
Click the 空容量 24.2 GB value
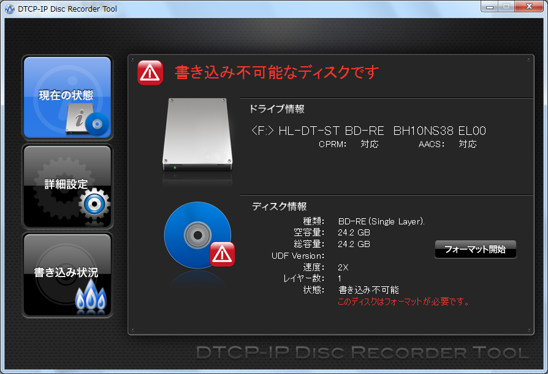point(354,233)
